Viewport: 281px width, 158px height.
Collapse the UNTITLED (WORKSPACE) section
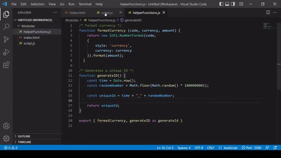tap(35, 20)
